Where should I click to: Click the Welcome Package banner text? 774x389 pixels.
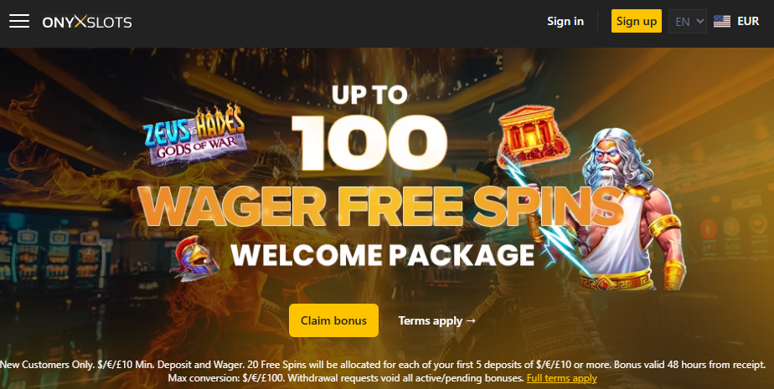point(383,254)
